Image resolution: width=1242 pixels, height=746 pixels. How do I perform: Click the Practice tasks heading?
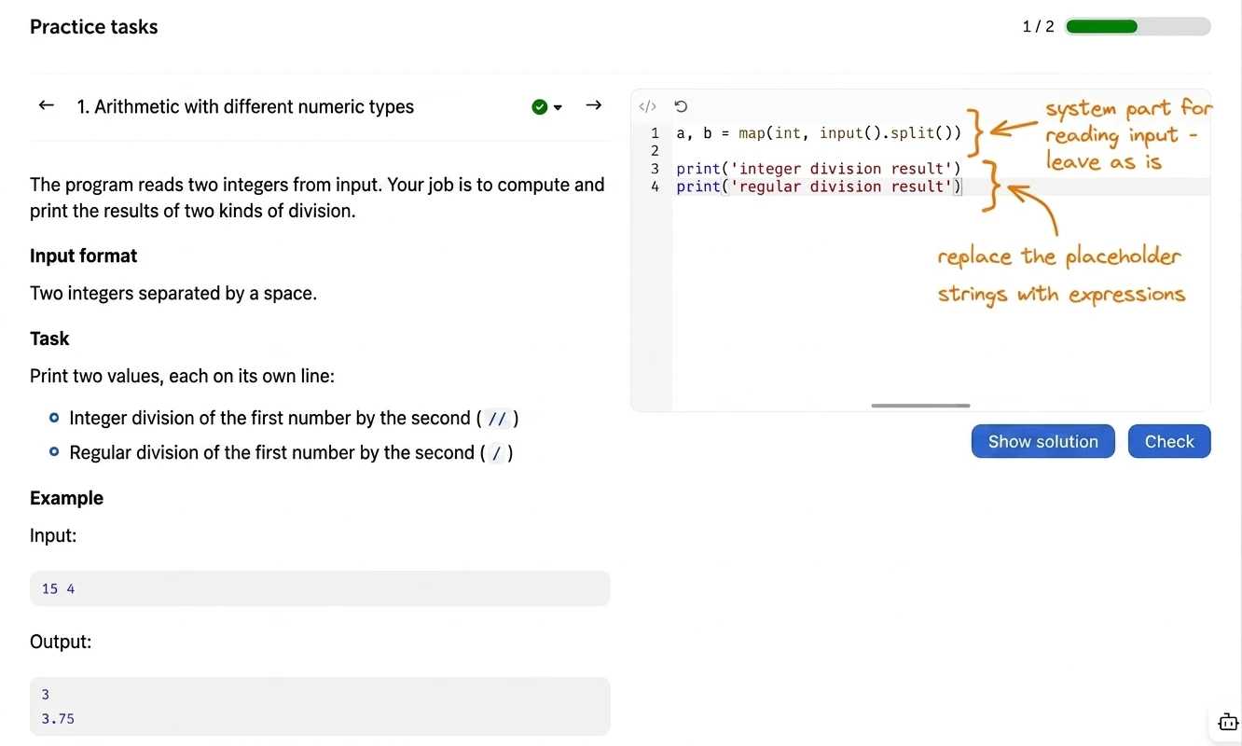click(x=94, y=27)
